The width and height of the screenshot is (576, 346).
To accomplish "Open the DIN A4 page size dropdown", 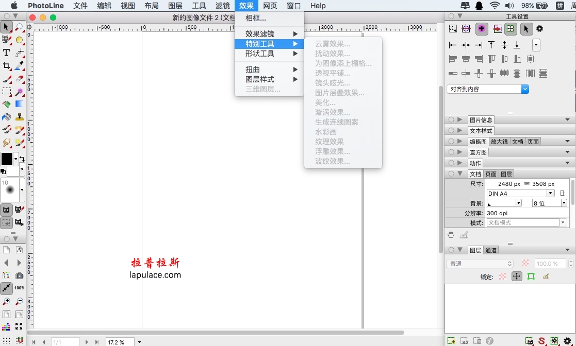I will coord(520,194).
